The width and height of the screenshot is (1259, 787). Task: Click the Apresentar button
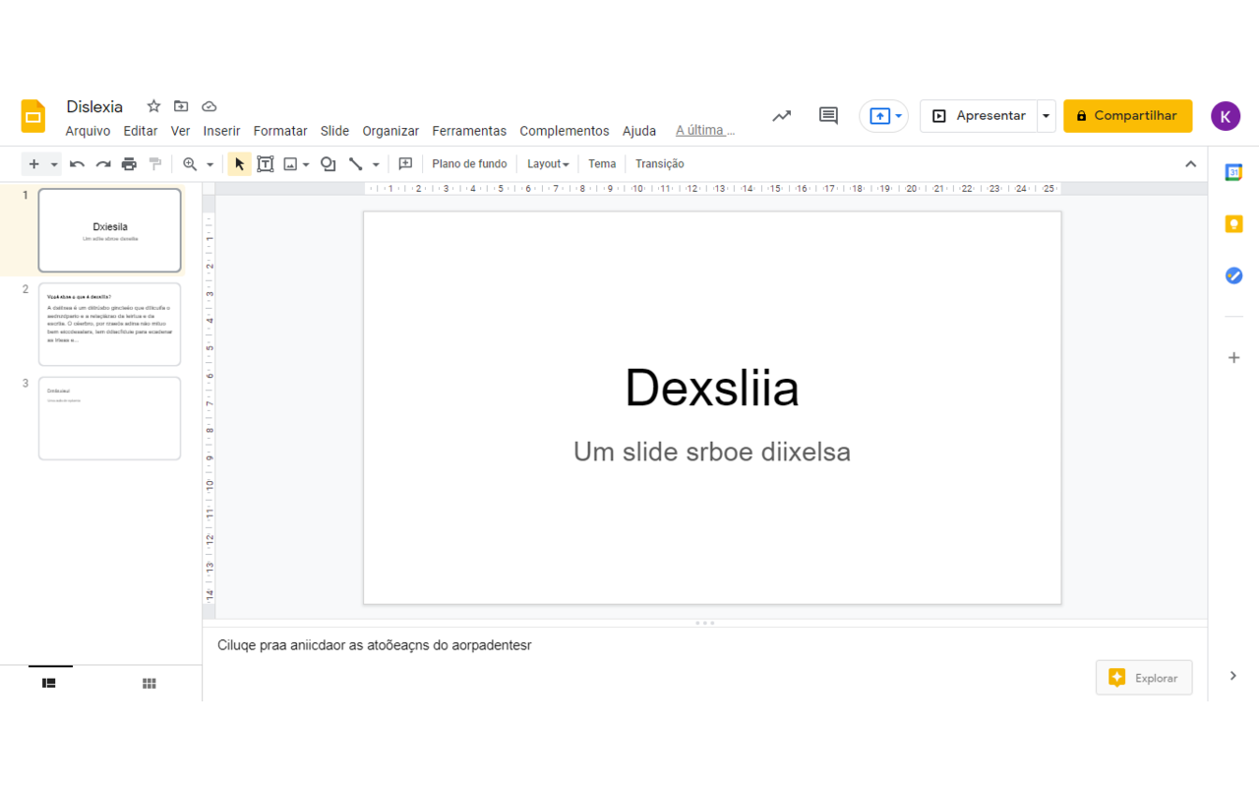coord(979,116)
